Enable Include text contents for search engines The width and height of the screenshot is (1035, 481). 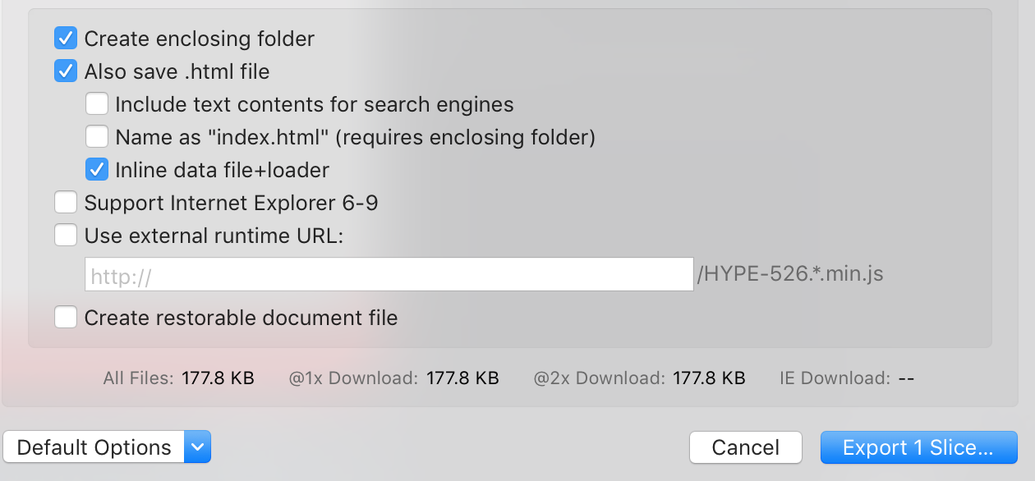(x=97, y=104)
